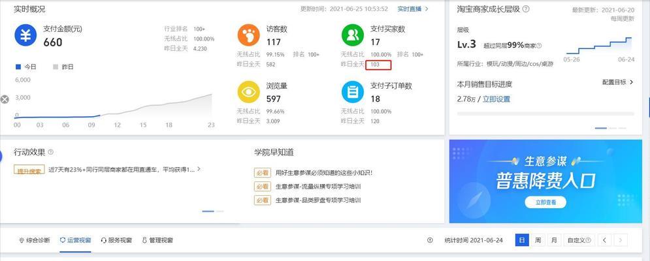The height and width of the screenshot is (261, 650).
Task: Click the blue yen payment amount icon
Action: click(25, 35)
